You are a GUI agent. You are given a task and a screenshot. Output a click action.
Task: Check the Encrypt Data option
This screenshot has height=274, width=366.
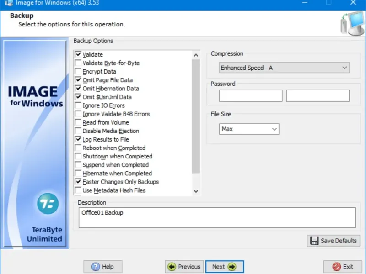tap(78, 72)
